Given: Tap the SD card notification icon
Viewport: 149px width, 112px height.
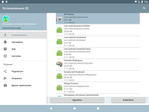Looking at the screenshot, I should pyautogui.click(x=3, y=2).
